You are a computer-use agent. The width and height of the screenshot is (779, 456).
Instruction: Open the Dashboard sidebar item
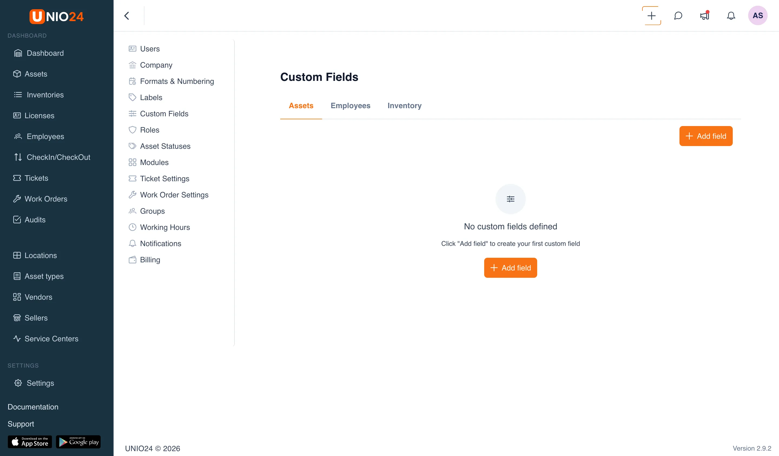pyautogui.click(x=39, y=53)
